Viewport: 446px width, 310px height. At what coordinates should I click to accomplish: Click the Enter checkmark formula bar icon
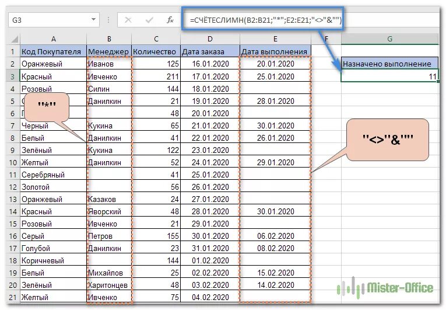[x=149, y=20]
